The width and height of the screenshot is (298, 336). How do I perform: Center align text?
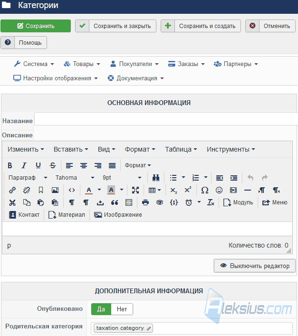[84, 165]
